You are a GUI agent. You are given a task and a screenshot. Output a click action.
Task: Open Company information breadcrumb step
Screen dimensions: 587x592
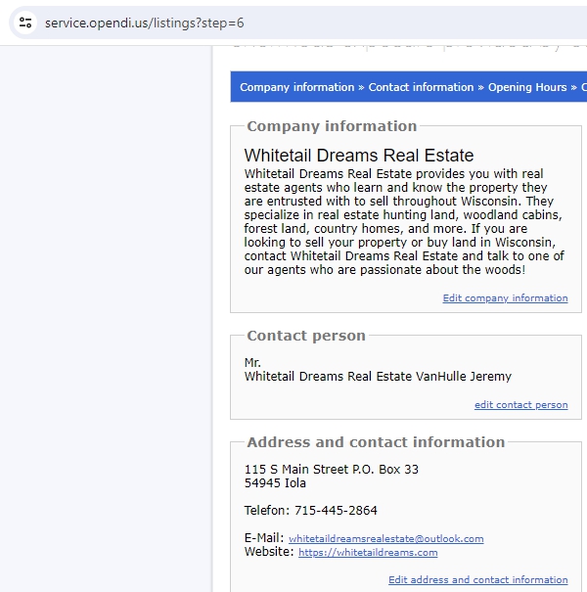coord(296,87)
